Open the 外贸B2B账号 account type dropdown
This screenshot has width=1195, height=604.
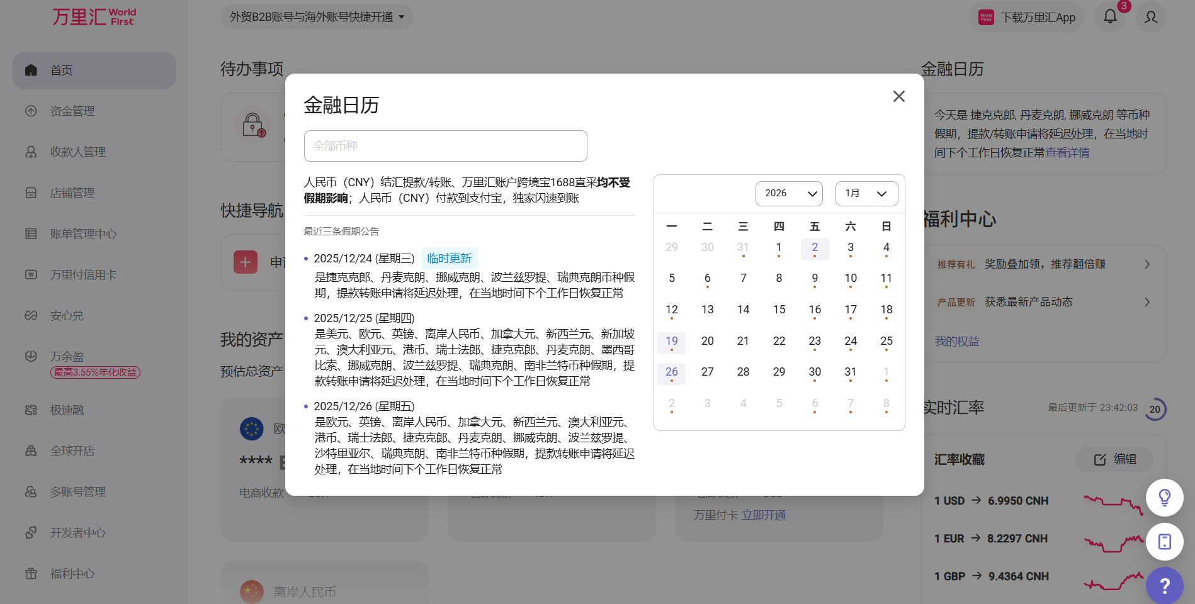tap(317, 17)
